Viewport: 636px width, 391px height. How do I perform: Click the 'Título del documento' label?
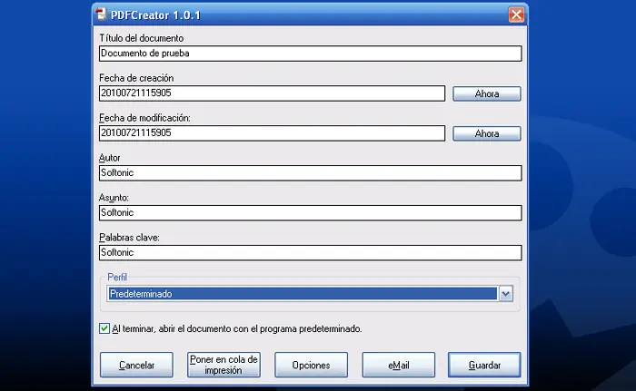point(142,38)
